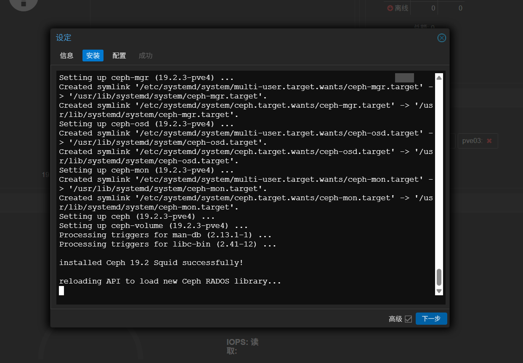The width and height of the screenshot is (523, 363).
Task: Click the pve03 node badge
Action: [478, 141]
